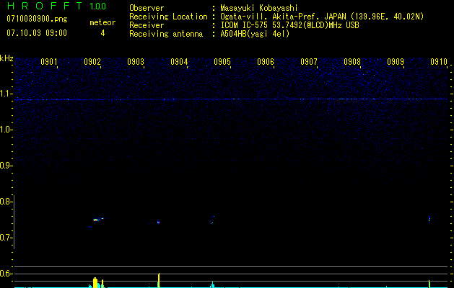
Task: Click the 0906 time marker
Action: (x=266, y=62)
